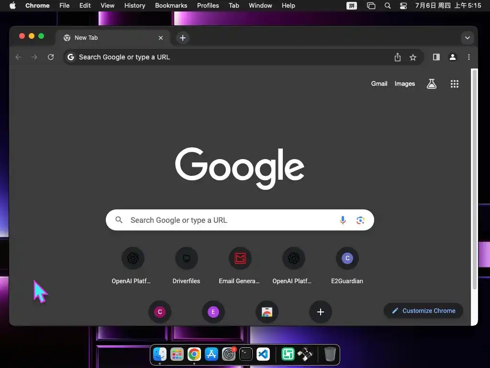The height and width of the screenshot is (368, 490).
Task: Open the Bookmarks menu
Action: [171, 5]
